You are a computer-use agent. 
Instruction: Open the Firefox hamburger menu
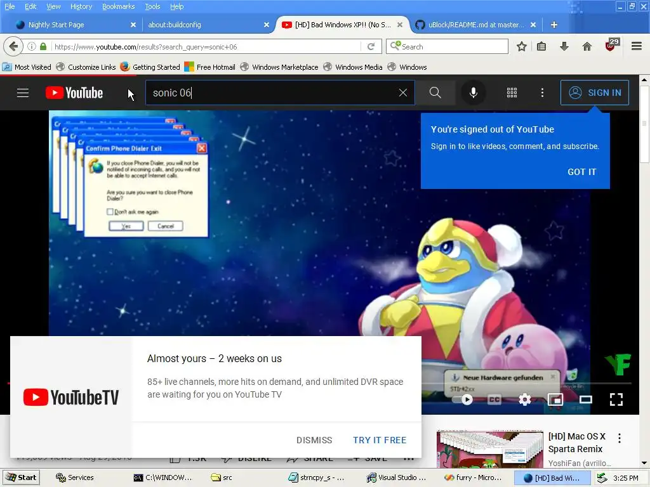[637, 46]
